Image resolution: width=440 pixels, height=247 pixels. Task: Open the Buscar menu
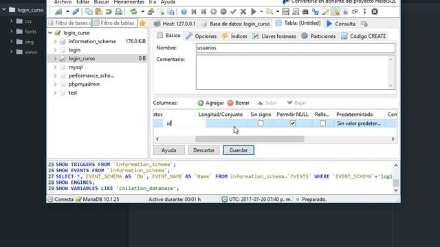pos(101,2)
